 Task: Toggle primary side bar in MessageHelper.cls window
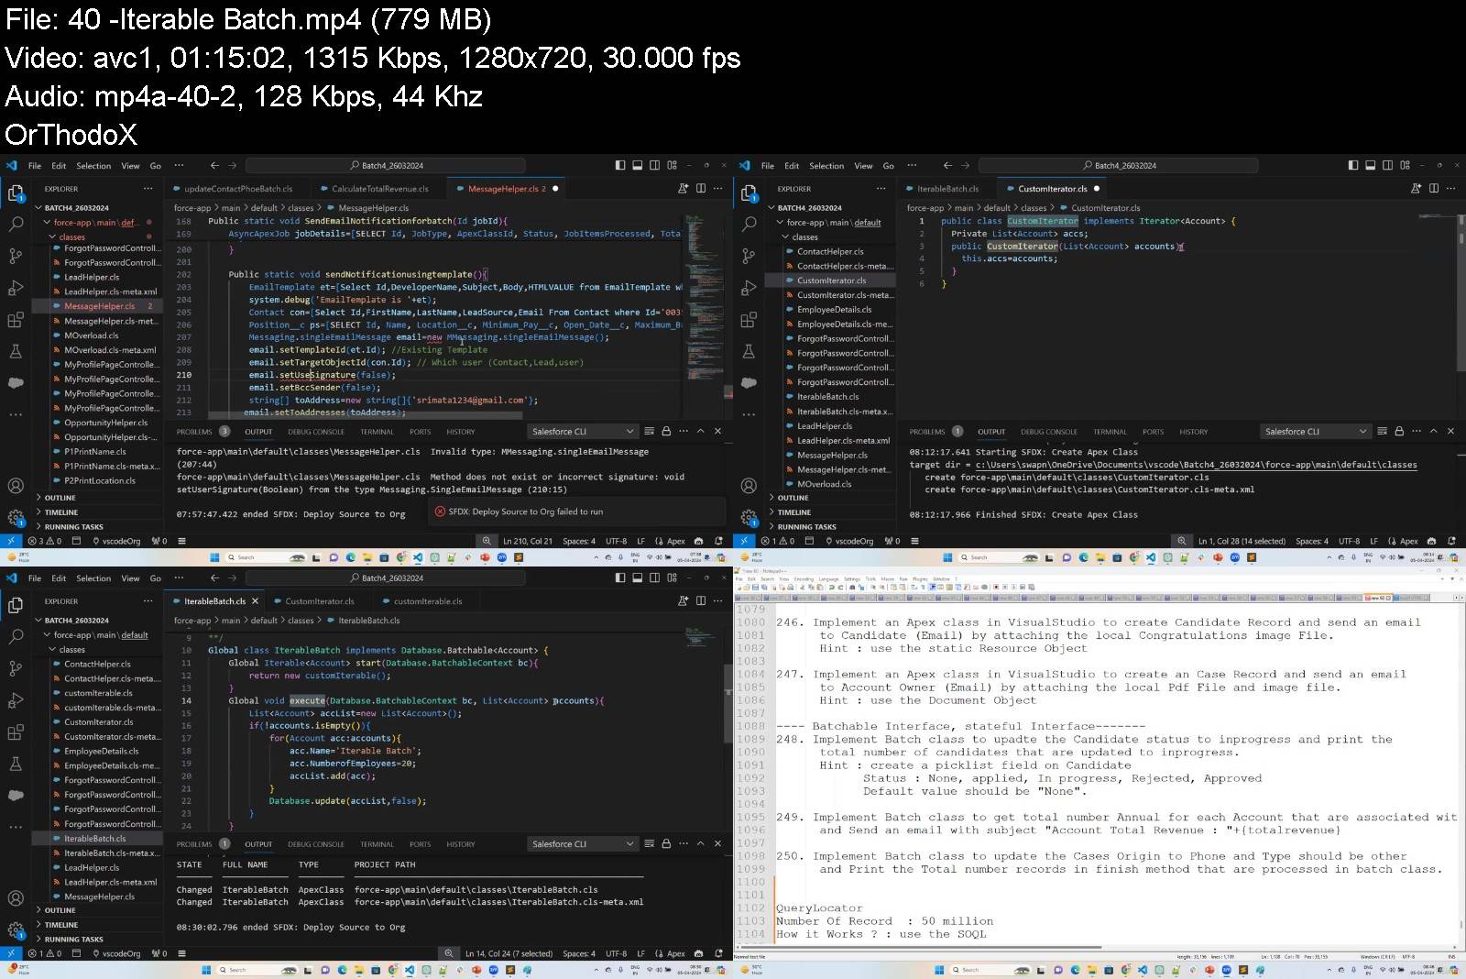620,165
